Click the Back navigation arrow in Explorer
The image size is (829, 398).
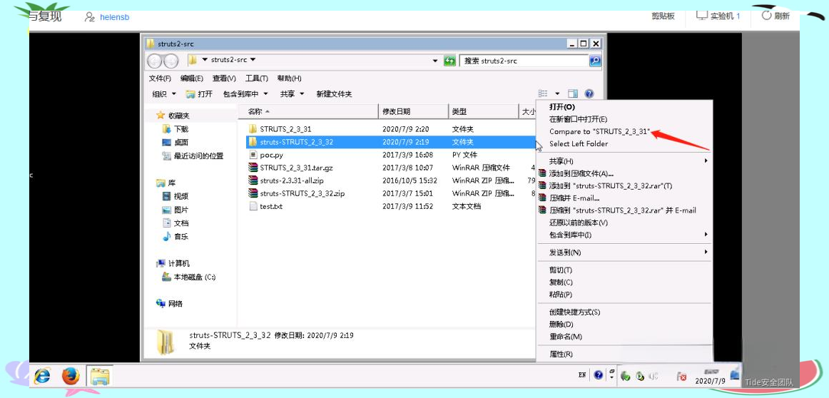pyautogui.click(x=155, y=61)
